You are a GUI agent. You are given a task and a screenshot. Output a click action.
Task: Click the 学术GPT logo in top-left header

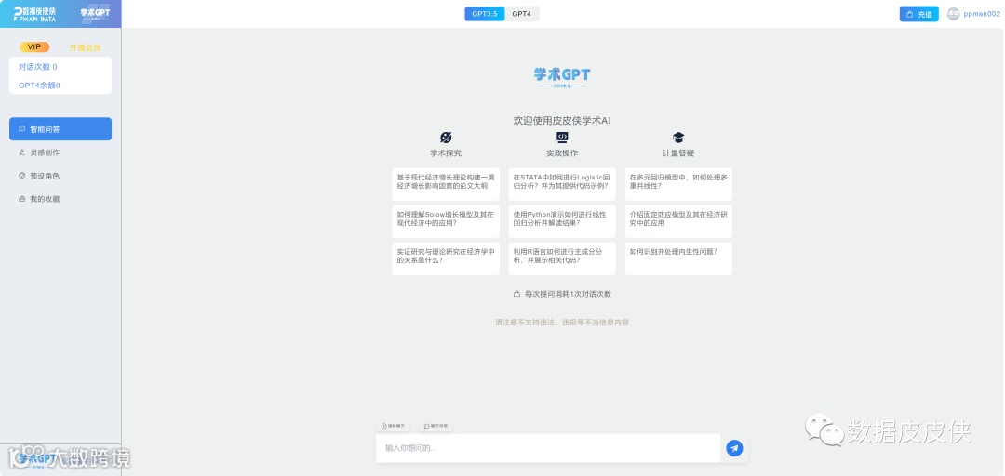coord(95,14)
